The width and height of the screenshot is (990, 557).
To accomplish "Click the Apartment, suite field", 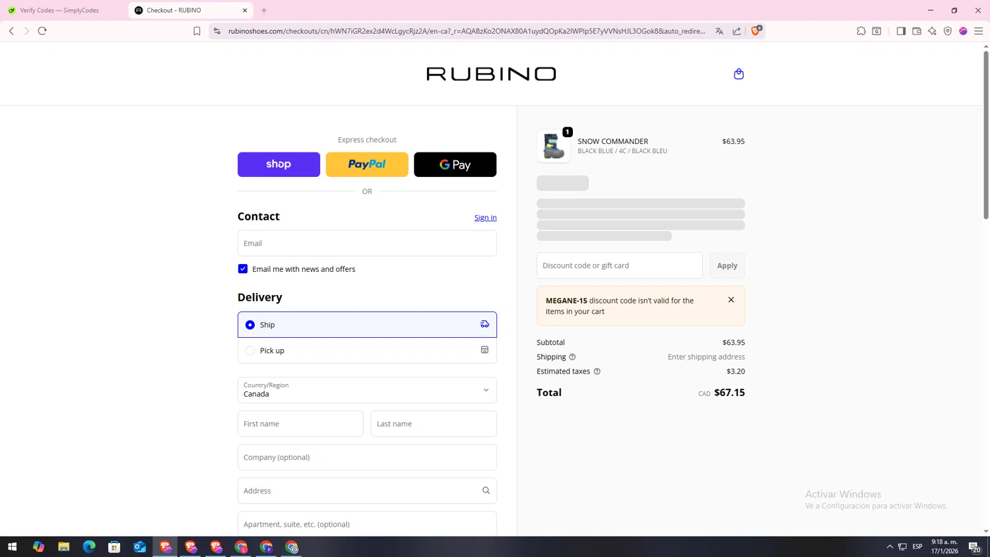I will (x=367, y=524).
